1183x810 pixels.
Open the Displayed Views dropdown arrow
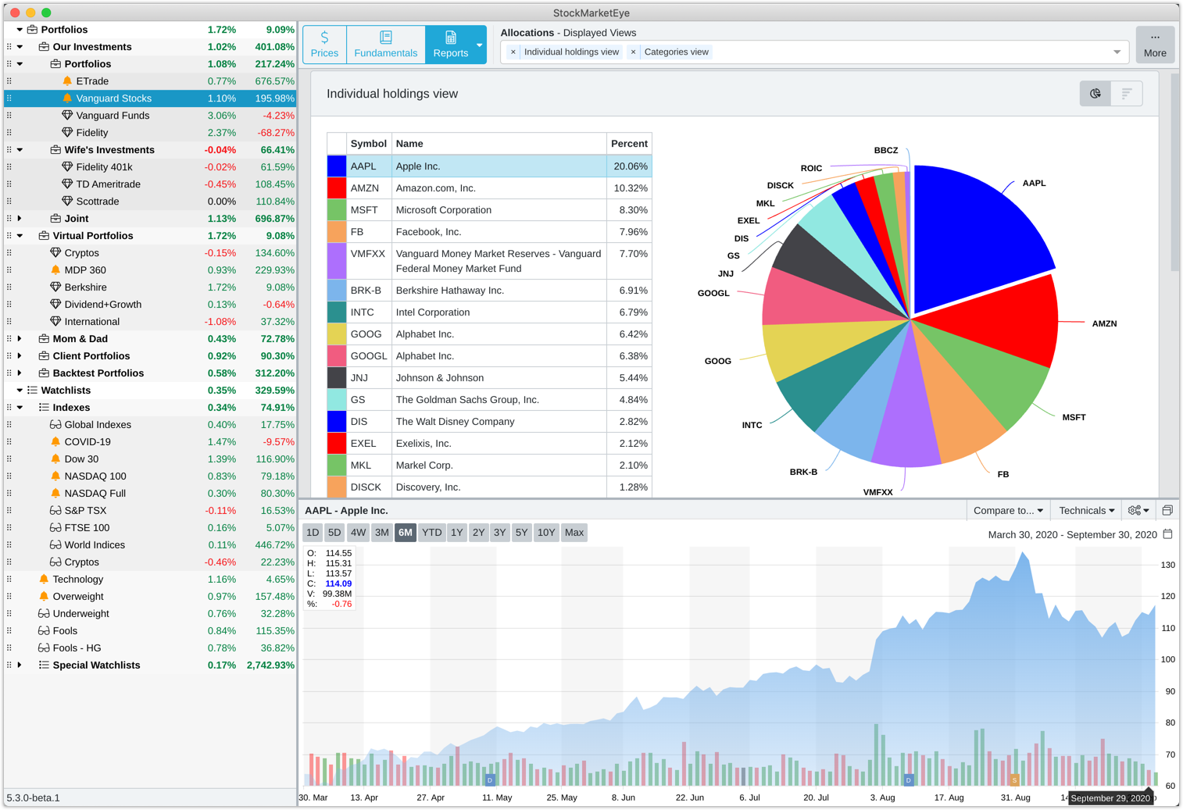click(1117, 52)
